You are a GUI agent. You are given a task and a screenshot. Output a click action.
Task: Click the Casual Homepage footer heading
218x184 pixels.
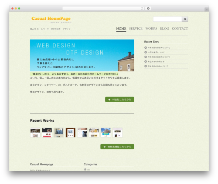point(41,164)
